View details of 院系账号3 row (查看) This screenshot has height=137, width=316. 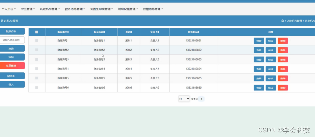pos(259,59)
